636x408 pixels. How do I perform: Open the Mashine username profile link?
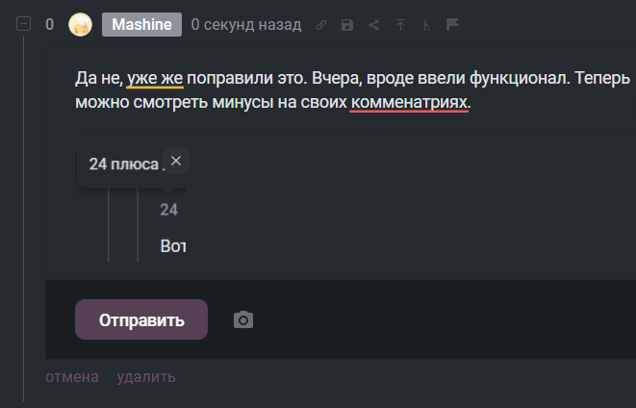(x=141, y=25)
